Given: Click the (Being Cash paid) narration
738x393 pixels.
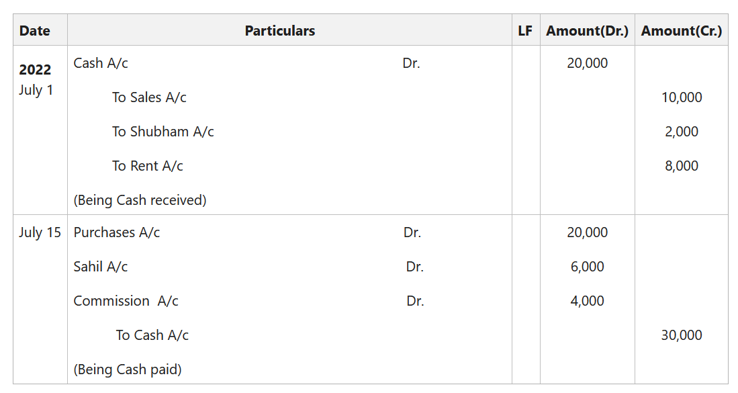Looking at the screenshot, I should pyautogui.click(x=128, y=370).
